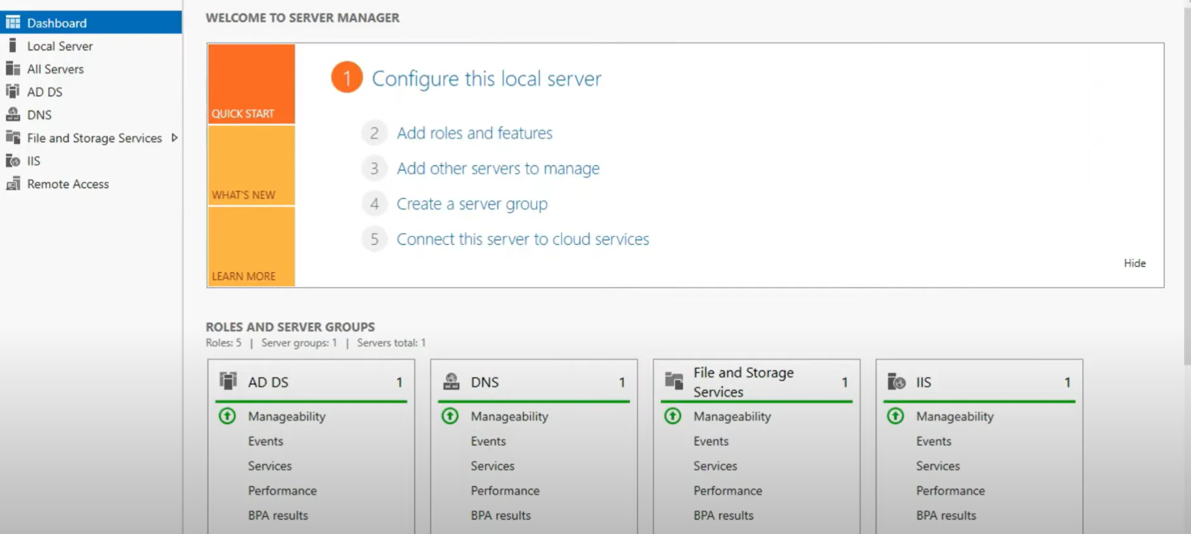Click green Manageability icon in File and Storage tile

(673, 416)
